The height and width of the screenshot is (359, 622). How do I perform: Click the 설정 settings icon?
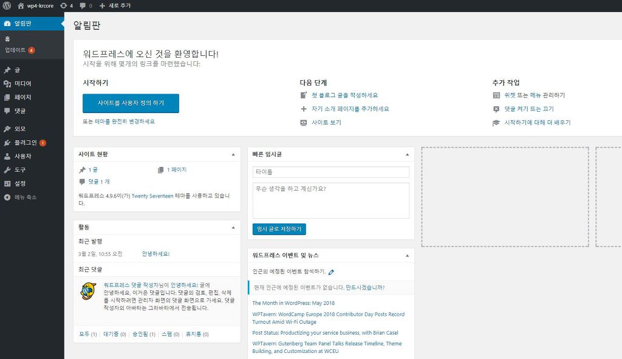pyautogui.click(x=7, y=183)
